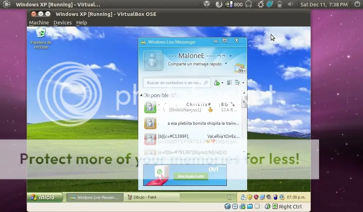Click the battery indicator in Ubuntu top panel
Image resolution: width=363 pixels, height=212 pixels.
(x=280, y=4)
